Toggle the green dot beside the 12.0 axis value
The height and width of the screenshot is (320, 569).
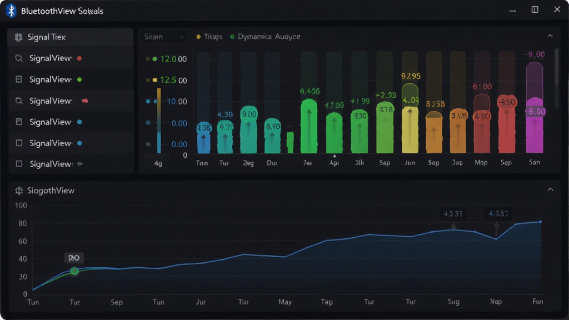(x=154, y=59)
